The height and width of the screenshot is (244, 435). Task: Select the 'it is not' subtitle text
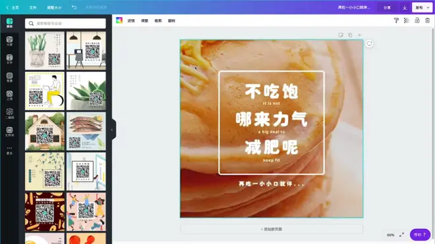[272, 103]
